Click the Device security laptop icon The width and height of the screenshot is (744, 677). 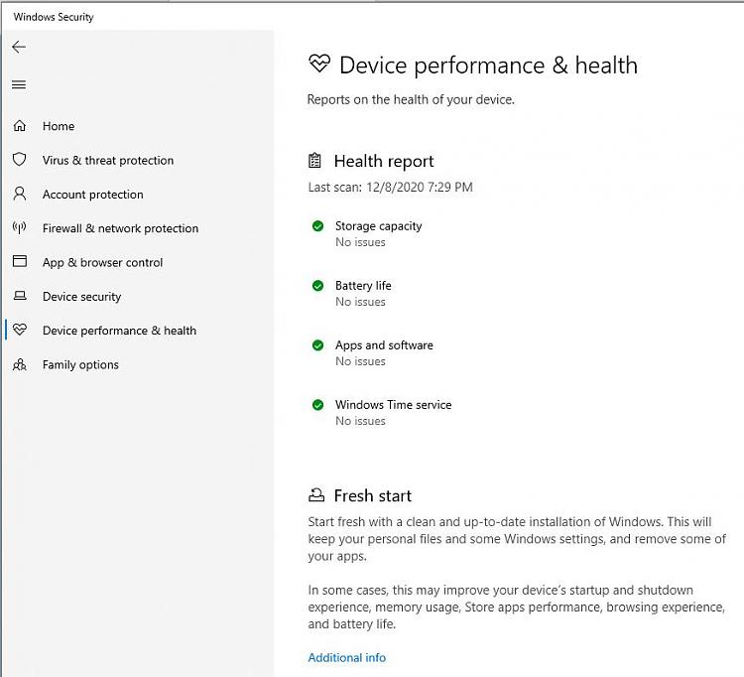coord(20,296)
